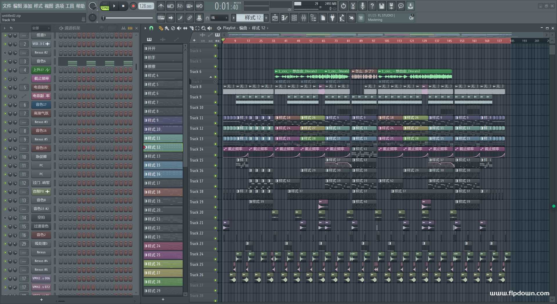Screen dimensions: 557x304
Task: Open the Piano roll view icon
Action: pyautogui.click(x=285, y=18)
